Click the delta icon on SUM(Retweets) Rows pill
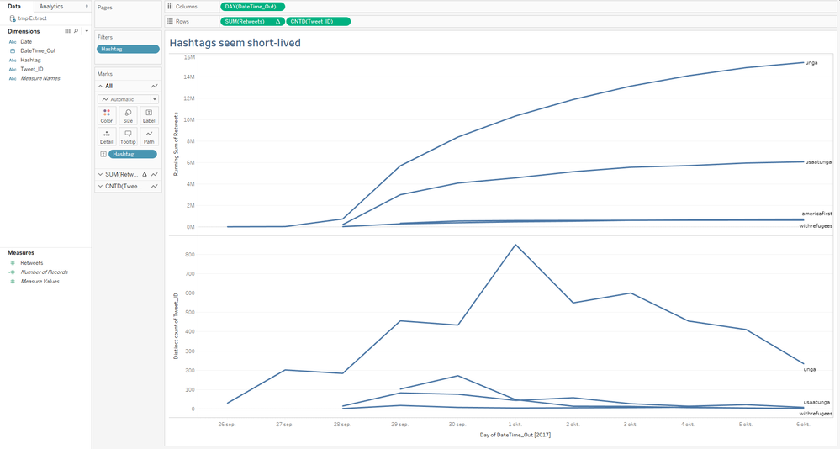840x449 pixels. (x=278, y=21)
